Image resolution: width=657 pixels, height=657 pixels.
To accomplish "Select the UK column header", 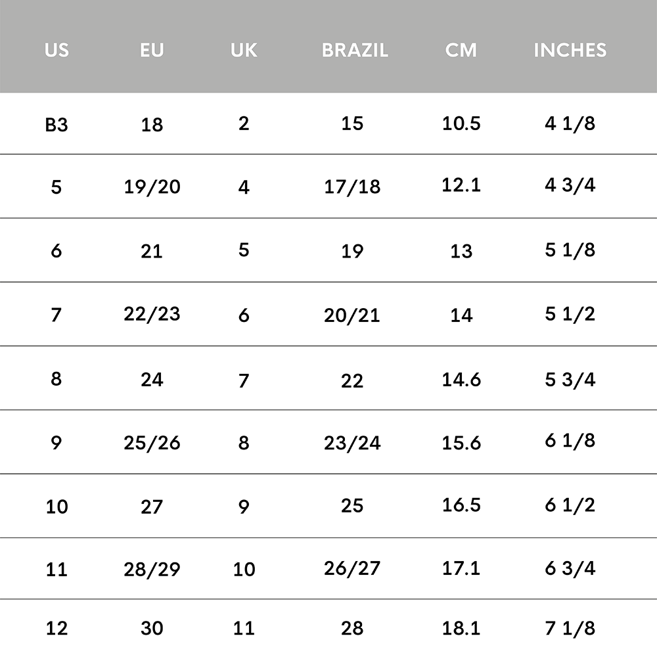I will point(244,50).
